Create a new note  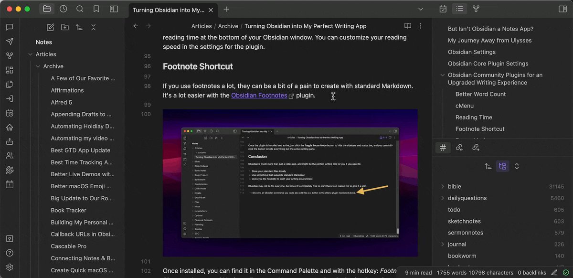pyautogui.click(x=51, y=27)
